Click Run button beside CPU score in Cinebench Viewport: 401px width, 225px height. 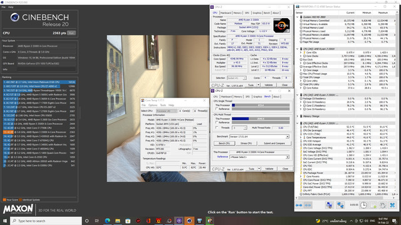(71, 33)
